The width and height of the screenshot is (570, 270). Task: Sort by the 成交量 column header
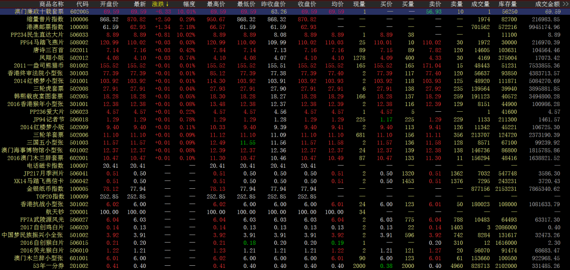[x=481, y=4]
